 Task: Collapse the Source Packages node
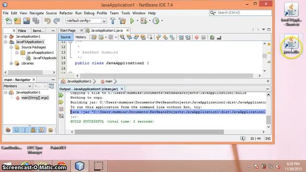coord(11,47)
